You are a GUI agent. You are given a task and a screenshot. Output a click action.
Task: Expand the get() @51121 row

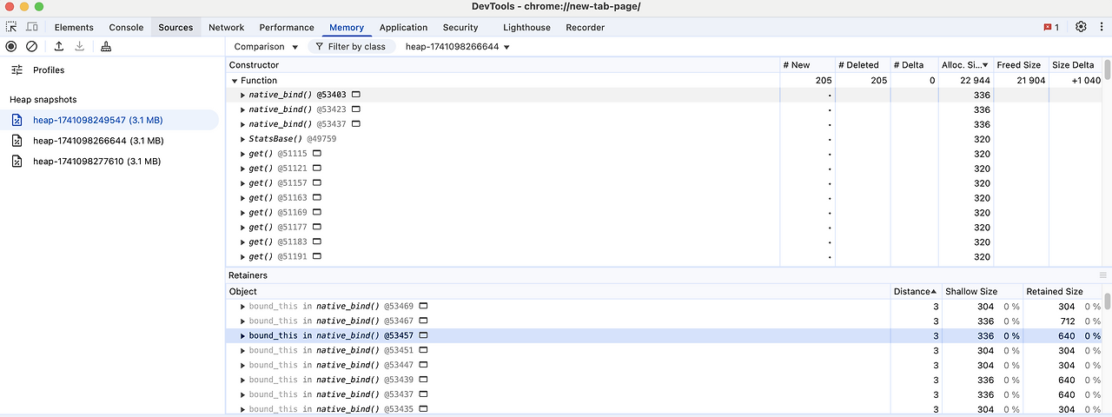(x=243, y=169)
